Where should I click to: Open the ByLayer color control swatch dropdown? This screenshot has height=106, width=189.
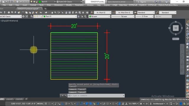coord(99,16)
